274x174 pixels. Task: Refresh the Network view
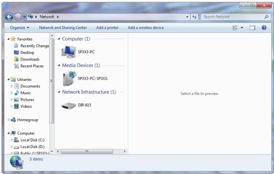pos(194,17)
